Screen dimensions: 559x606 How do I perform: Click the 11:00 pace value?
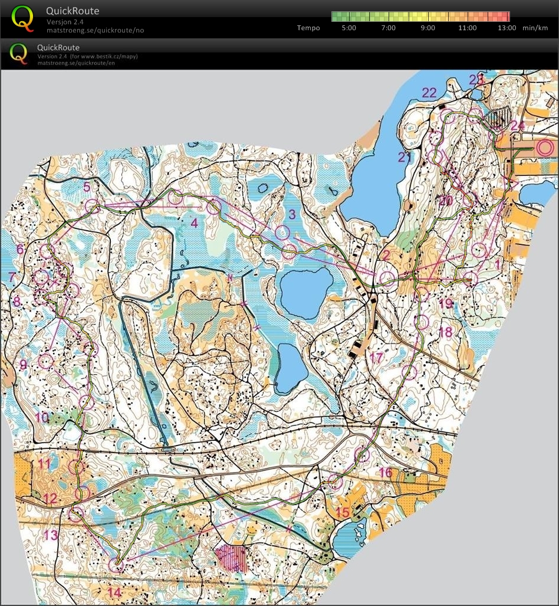[x=468, y=28]
